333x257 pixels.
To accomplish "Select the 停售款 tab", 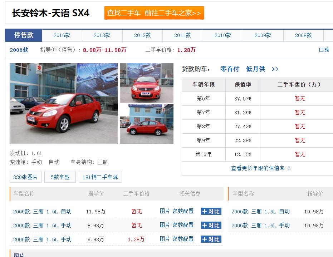I will (x=23, y=35).
